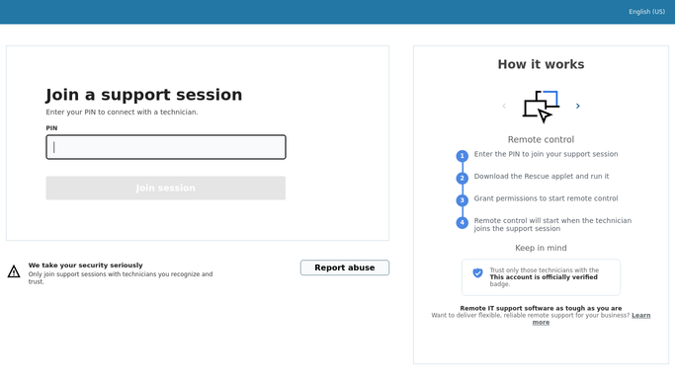The image size is (675, 379).
Task: Click the Download the Rescue applet step text
Action: (x=542, y=177)
